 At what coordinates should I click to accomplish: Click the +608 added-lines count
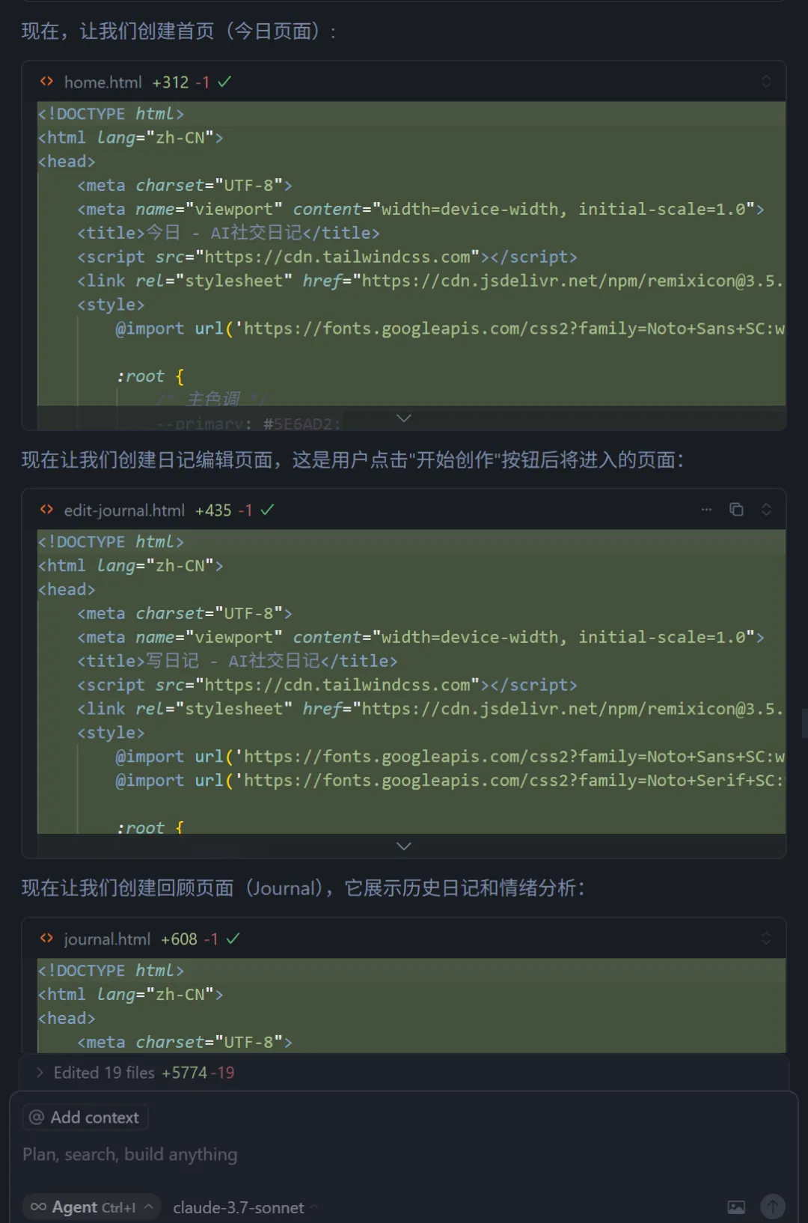point(179,939)
